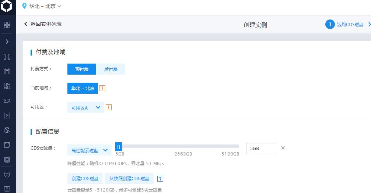Open the media play service in sidebar
Screen dimensions: 371x193
coord(7,115)
